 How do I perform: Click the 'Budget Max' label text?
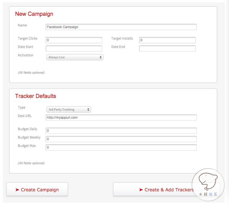[27, 146]
